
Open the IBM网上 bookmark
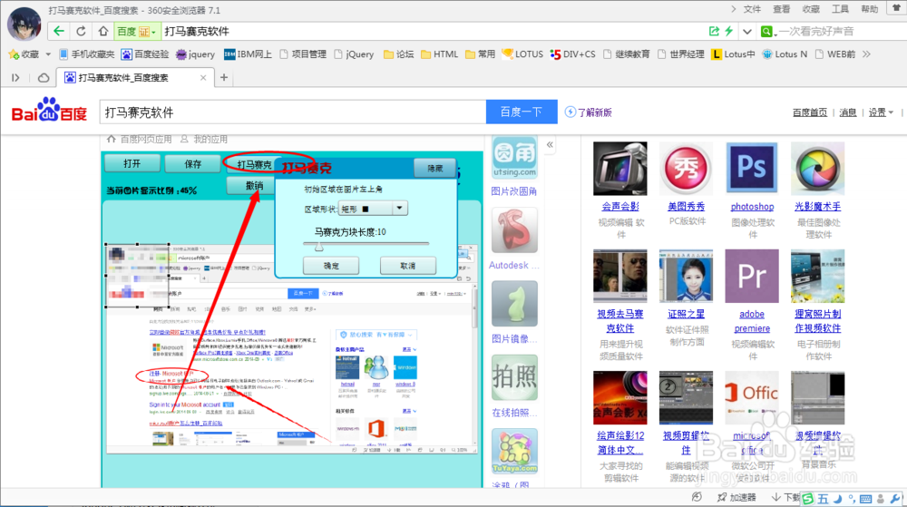pos(249,54)
